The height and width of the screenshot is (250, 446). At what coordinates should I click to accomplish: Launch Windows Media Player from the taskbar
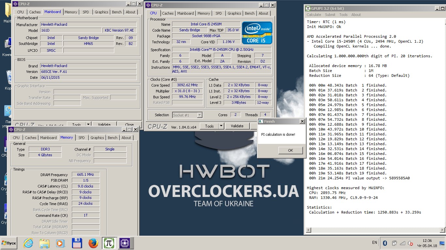pos(60,243)
